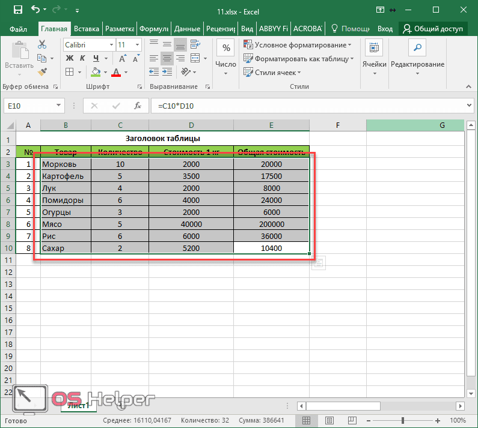478x428 pixels.
Task: Align text to the right
Action: click(180, 58)
